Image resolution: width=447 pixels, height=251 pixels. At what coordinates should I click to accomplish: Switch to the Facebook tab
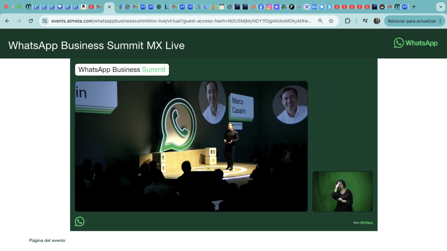261,7
